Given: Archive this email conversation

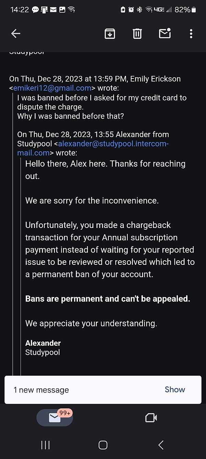Looking at the screenshot, I should coord(110,33).
